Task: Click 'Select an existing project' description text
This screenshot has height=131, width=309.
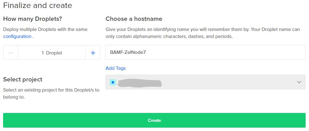Action: tap(51, 93)
